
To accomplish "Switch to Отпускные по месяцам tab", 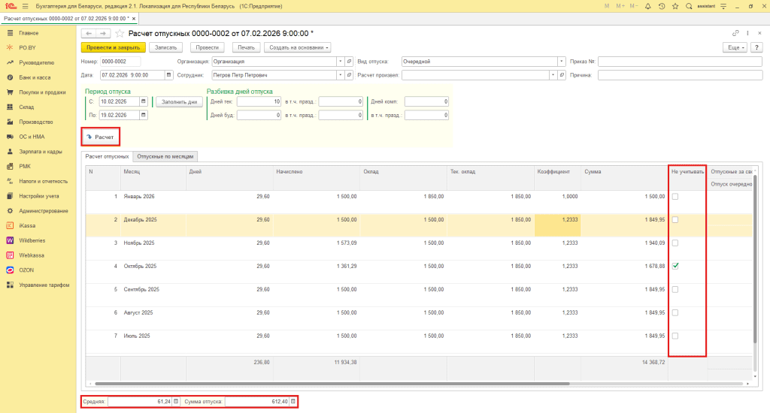I will pyautogui.click(x=165, y=156).
